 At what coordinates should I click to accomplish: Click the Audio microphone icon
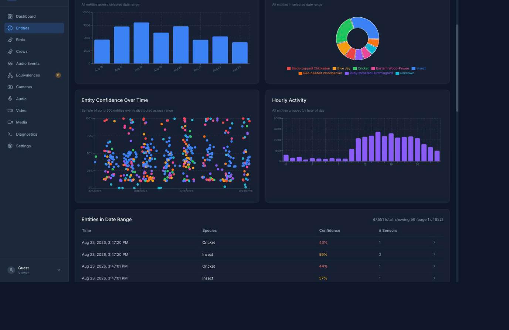[x=10, y=99]
